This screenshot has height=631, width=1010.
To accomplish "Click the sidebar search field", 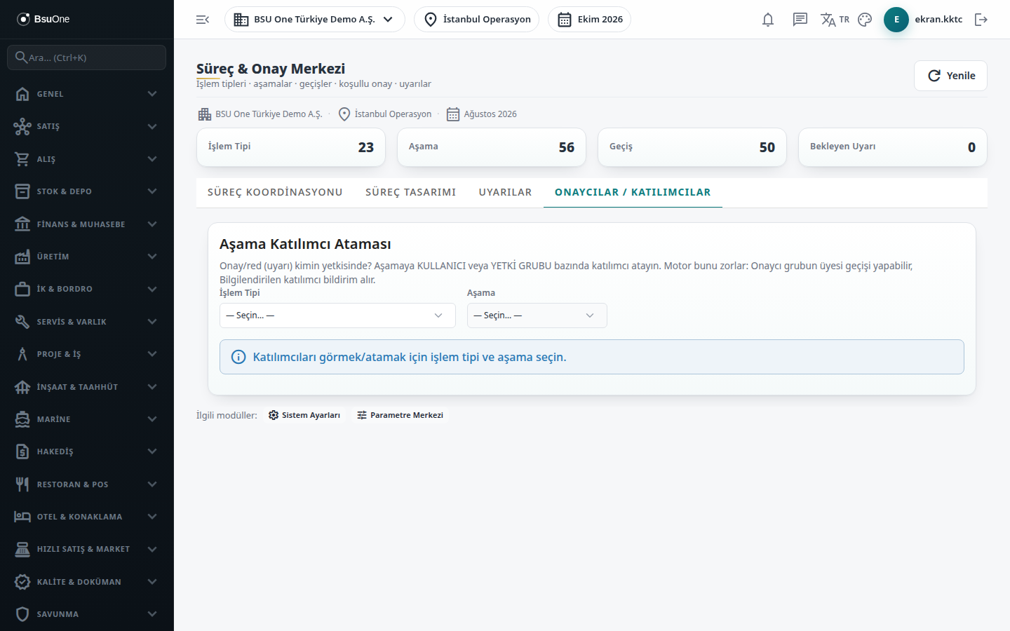I will (87, 57).
